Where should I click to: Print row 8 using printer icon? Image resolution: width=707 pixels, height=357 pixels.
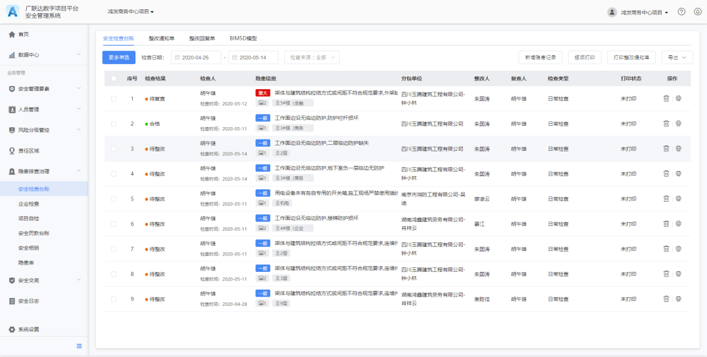[678, 274]
